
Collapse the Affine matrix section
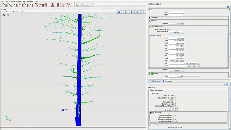150,35
